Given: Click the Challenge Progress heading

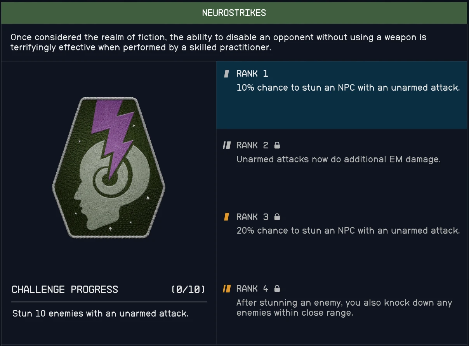Looking at the screenshot, I should point(65,289).
